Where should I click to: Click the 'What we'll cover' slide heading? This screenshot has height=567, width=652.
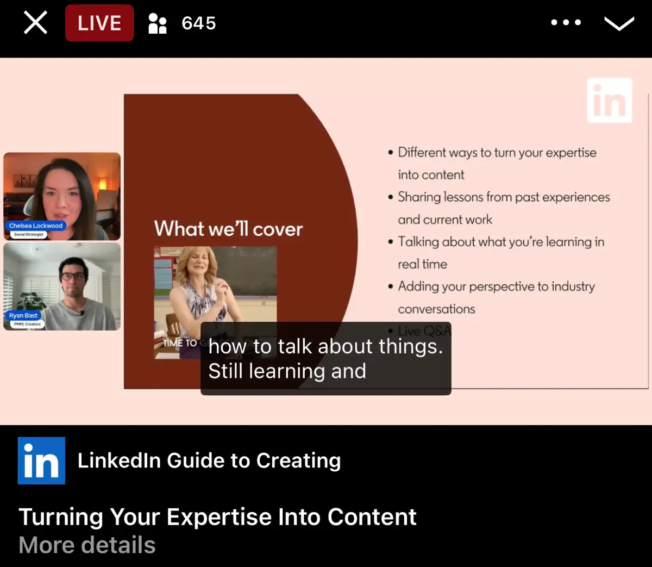228,228
